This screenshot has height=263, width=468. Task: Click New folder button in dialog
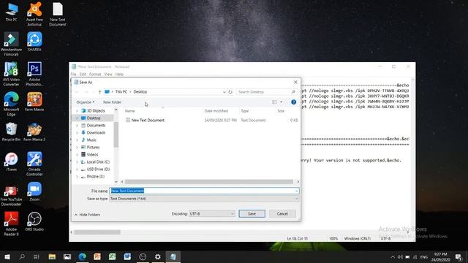(112, 102)
